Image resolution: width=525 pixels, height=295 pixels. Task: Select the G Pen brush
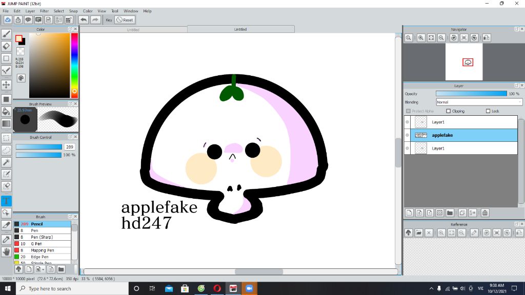[42, 243]
